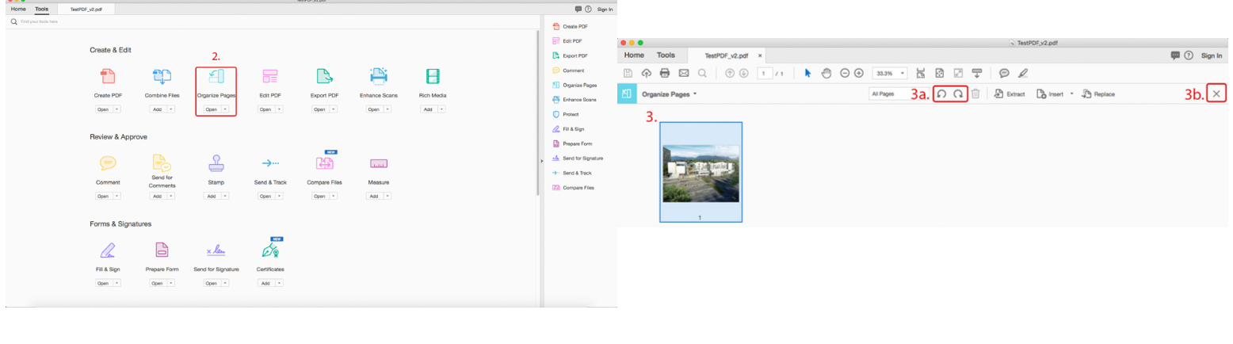Rotate pages counterclockwise

coord(942,94)
